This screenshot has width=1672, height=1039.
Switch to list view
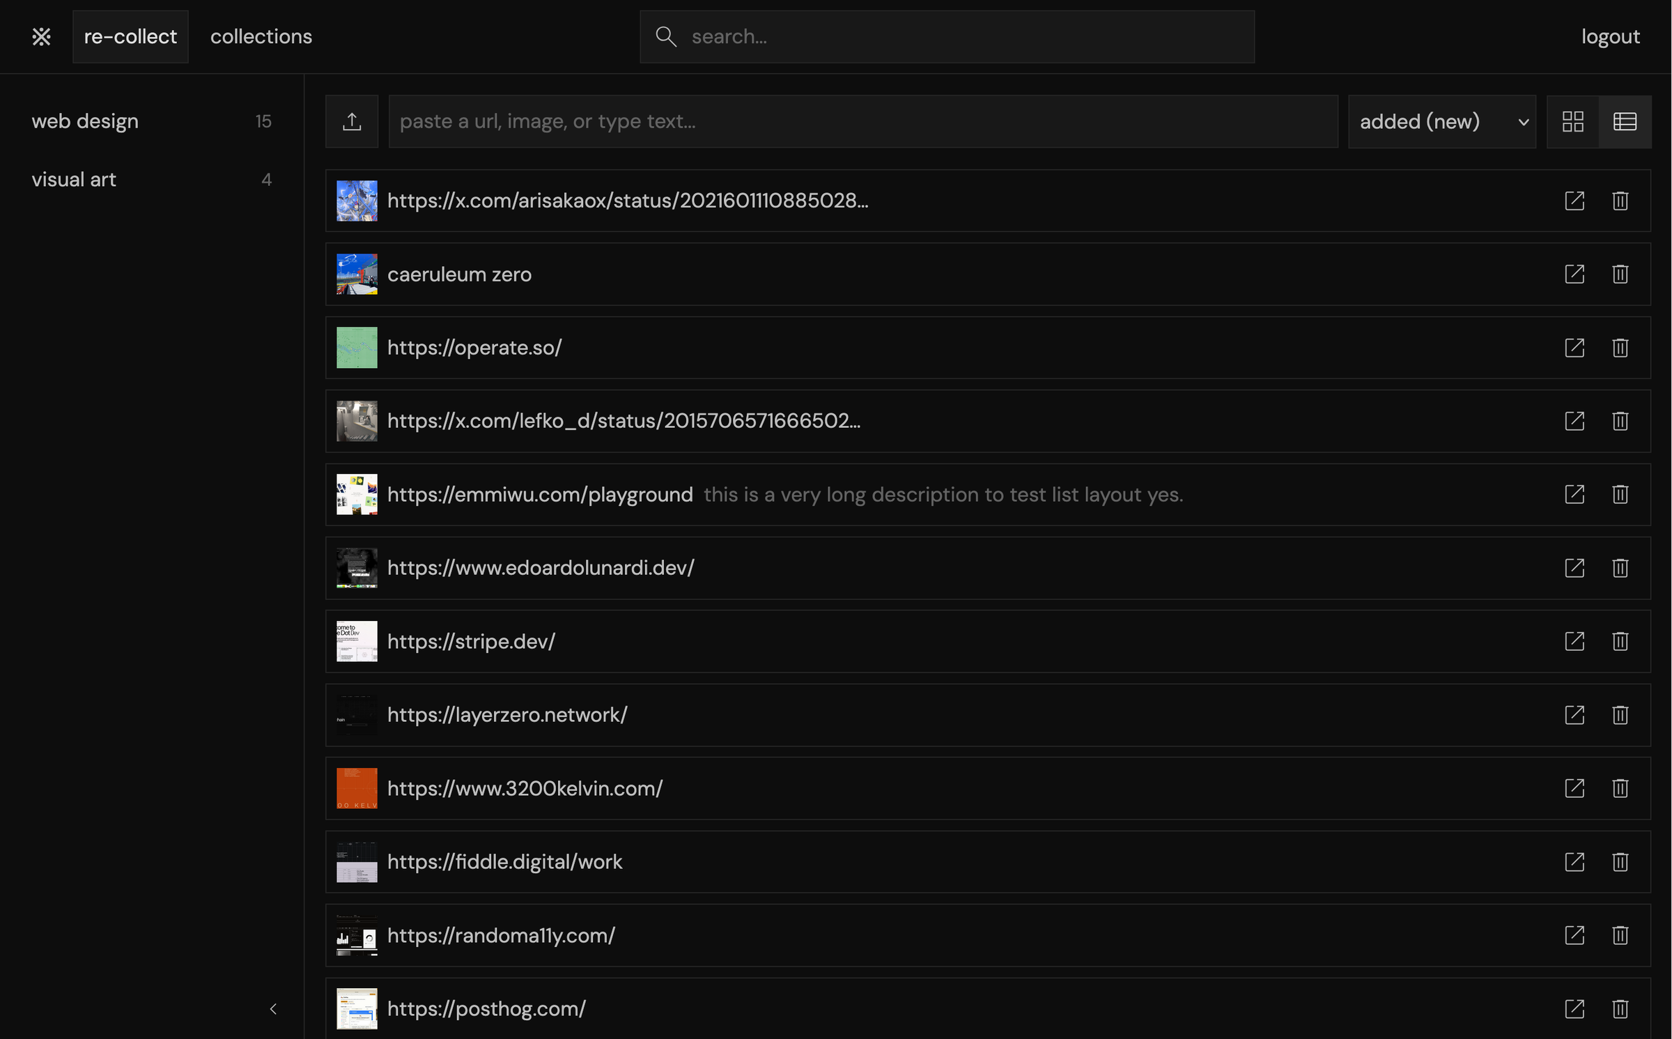(1625, 121)
